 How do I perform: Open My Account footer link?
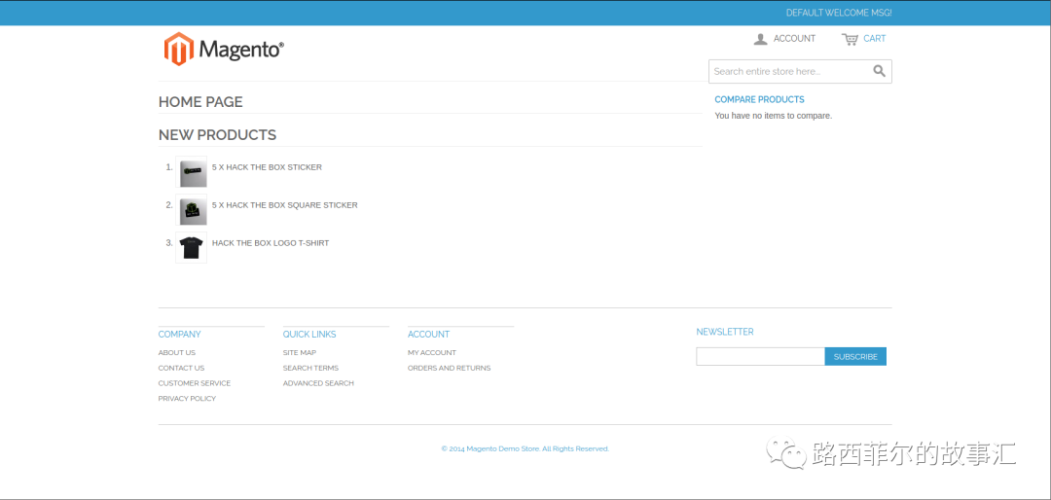432,352
